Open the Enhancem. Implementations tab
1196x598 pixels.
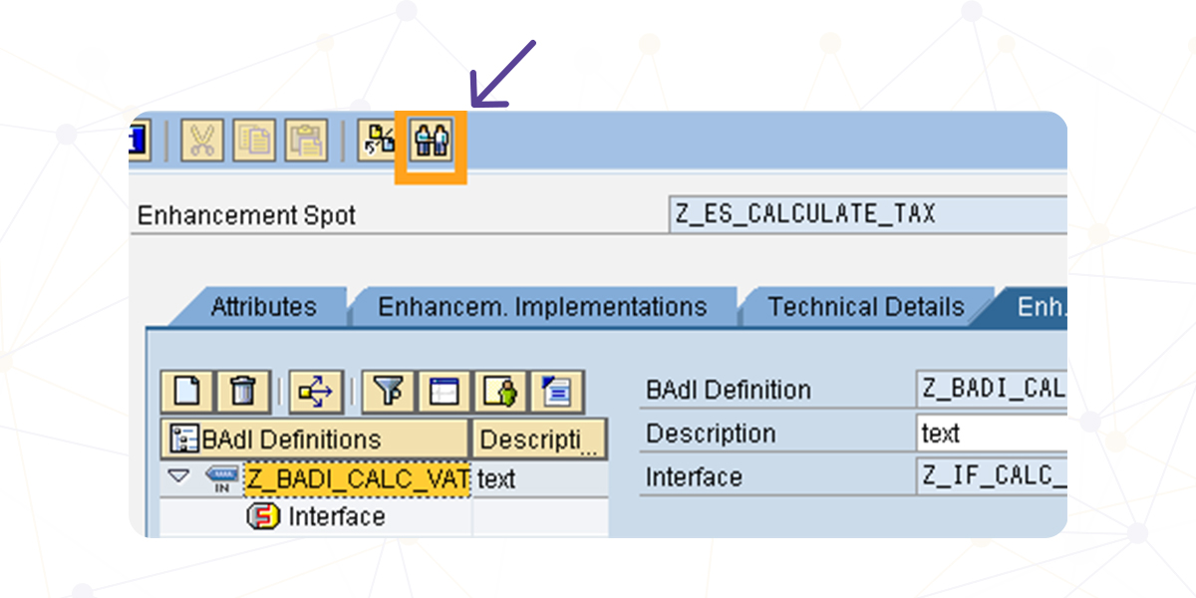point(542,307)
